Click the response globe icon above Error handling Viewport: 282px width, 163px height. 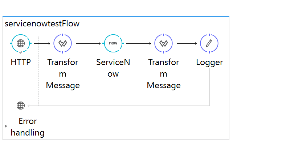[x=21, y=106]
